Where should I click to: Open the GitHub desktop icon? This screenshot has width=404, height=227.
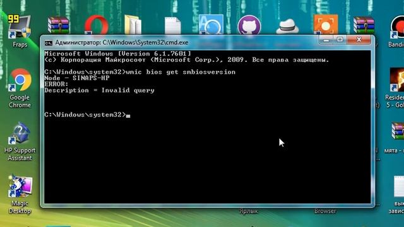point(249,25)
